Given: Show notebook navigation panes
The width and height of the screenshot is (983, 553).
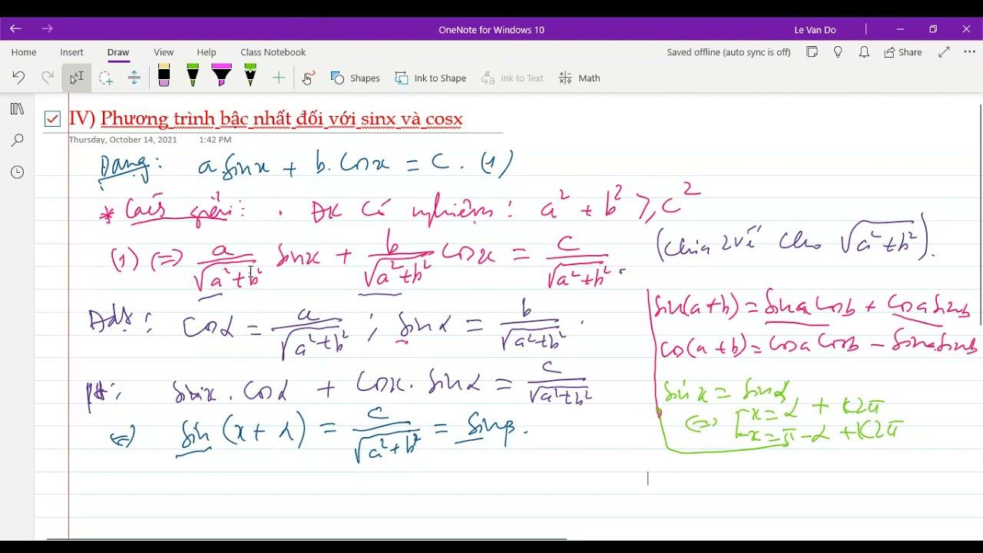Looking at the screenshot, I should (17, 109).
